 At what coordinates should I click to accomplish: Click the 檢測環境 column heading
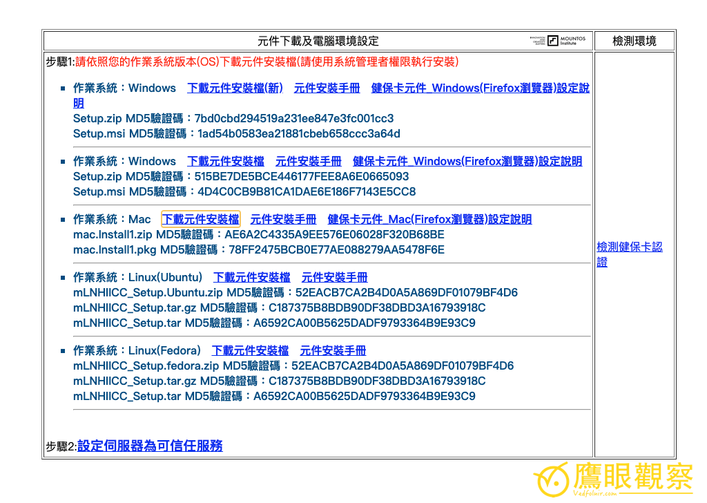(634, 41)
